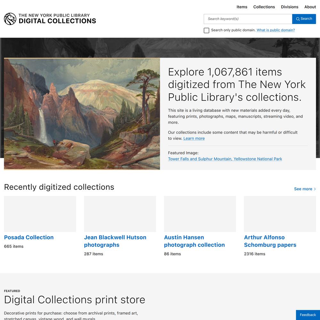This screenshot has height=320, width=320.
Task: Go to the Divisions page
Action: pyautogui.click(x=289, y=7)
